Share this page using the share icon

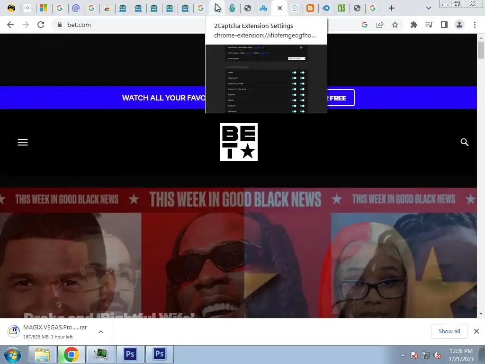pyautogui.click(x=380, y=25)
